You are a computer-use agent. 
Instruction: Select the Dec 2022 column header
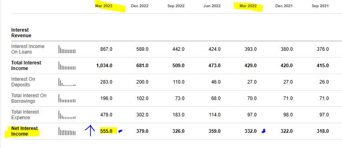(x=140, y=6)
